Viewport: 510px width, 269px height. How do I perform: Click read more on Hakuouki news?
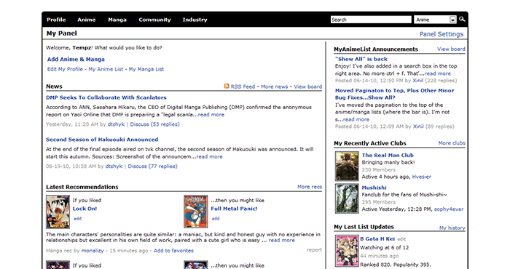coord(210,157)
